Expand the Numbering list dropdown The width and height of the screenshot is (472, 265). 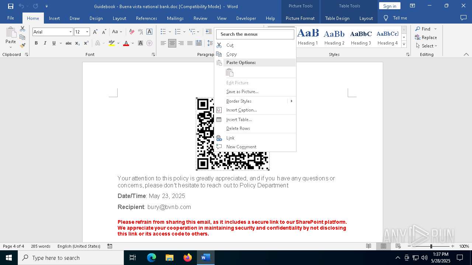pos(184,32)
